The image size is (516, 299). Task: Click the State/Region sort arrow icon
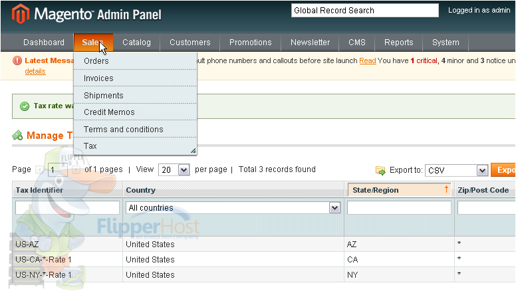(447, 189)
